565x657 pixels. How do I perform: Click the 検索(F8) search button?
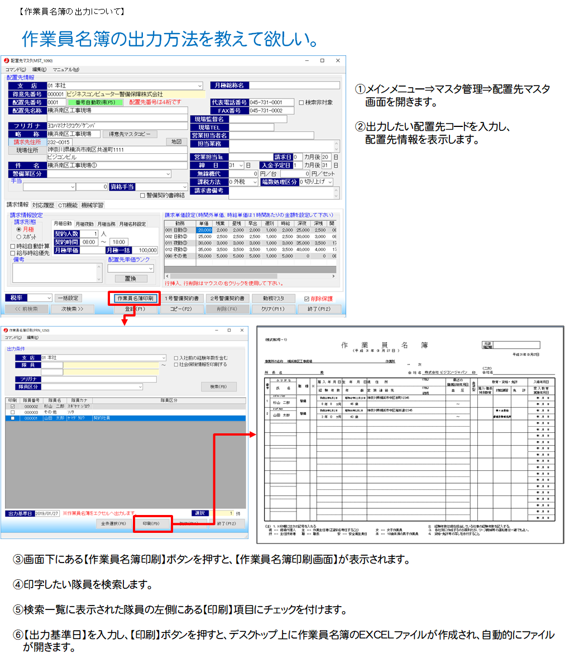218,387
